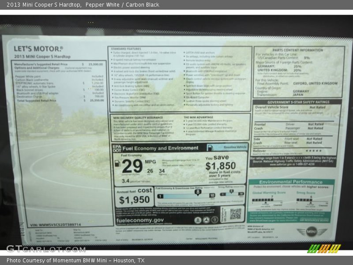Click 'Manufacturer's Suggested Retail Price' line

pyautogui.click(x=59, y=64)
